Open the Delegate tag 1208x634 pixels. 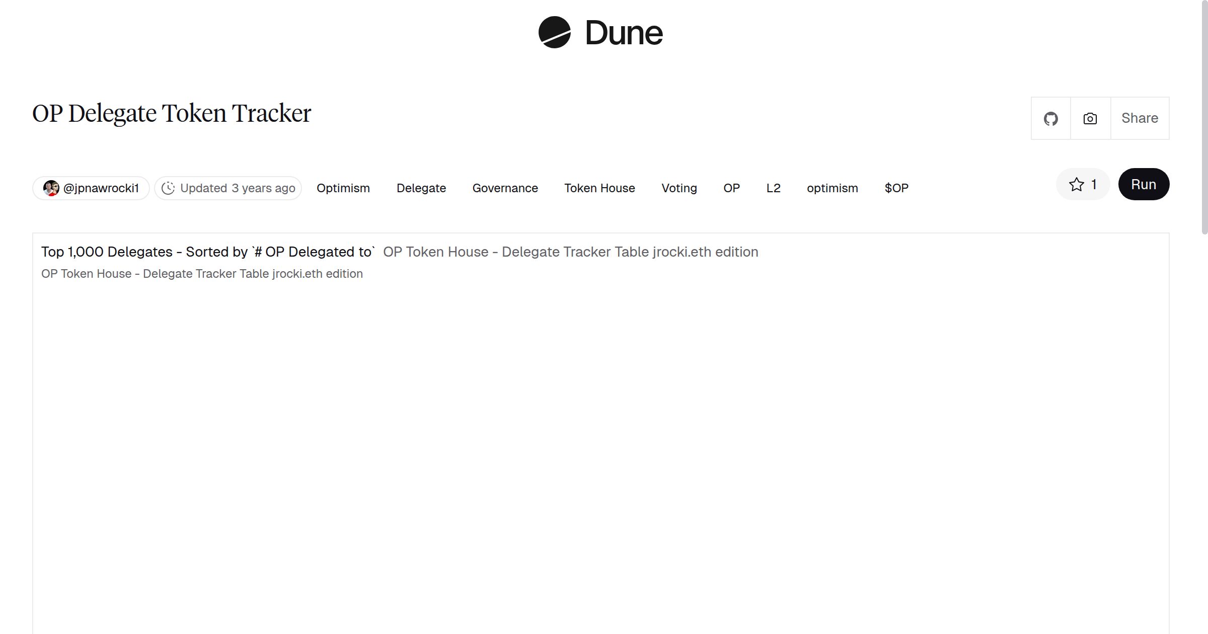[421, 188]
